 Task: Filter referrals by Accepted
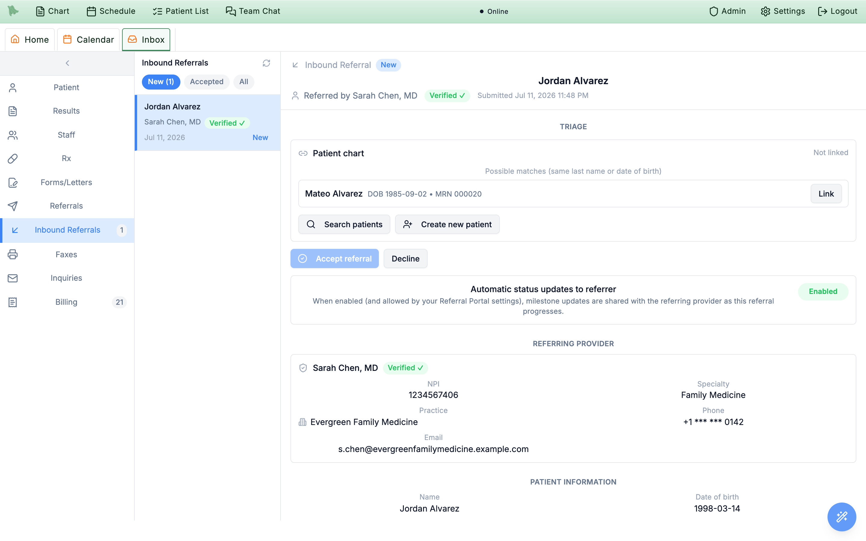(x=207, y=82)
